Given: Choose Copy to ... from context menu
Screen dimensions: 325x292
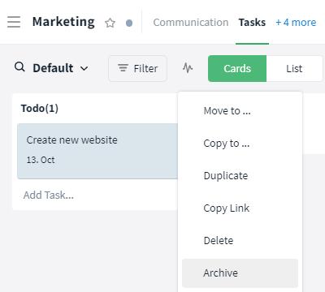Looking at the screenshot, I should click(240, 144).
